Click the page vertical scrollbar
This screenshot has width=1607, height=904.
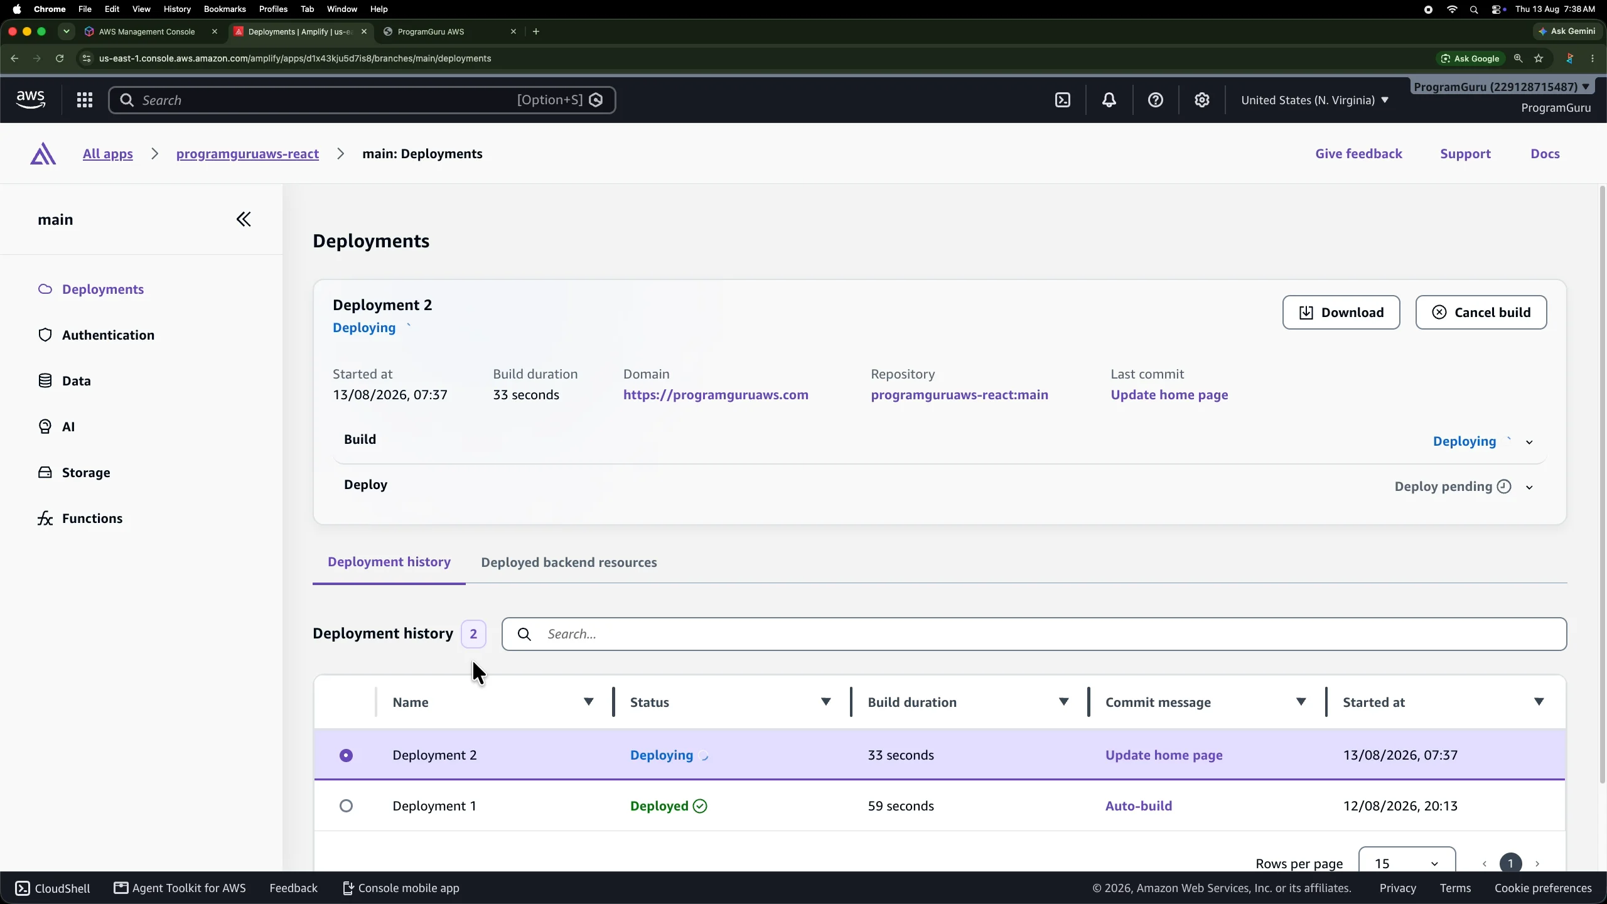click(x=1602, y=485)
